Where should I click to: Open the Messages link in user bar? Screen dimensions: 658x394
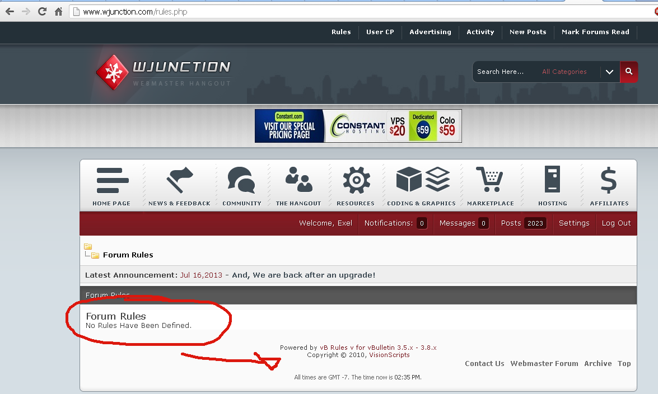[458, 223]
